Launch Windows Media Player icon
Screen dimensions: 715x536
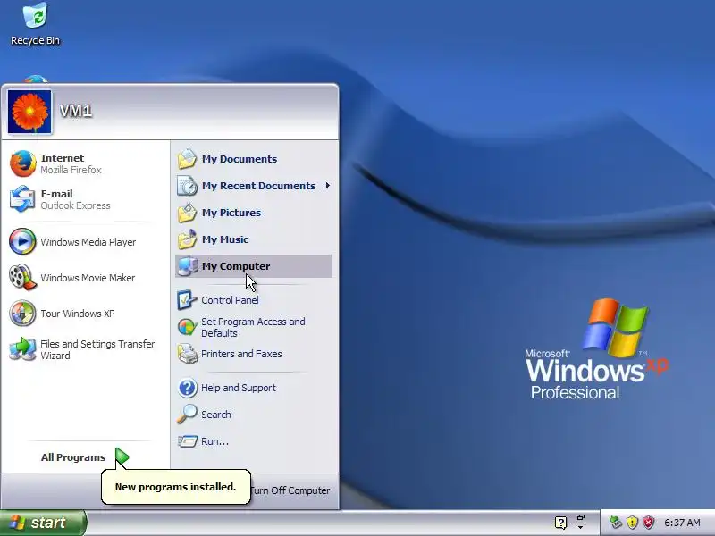point(22,241)
